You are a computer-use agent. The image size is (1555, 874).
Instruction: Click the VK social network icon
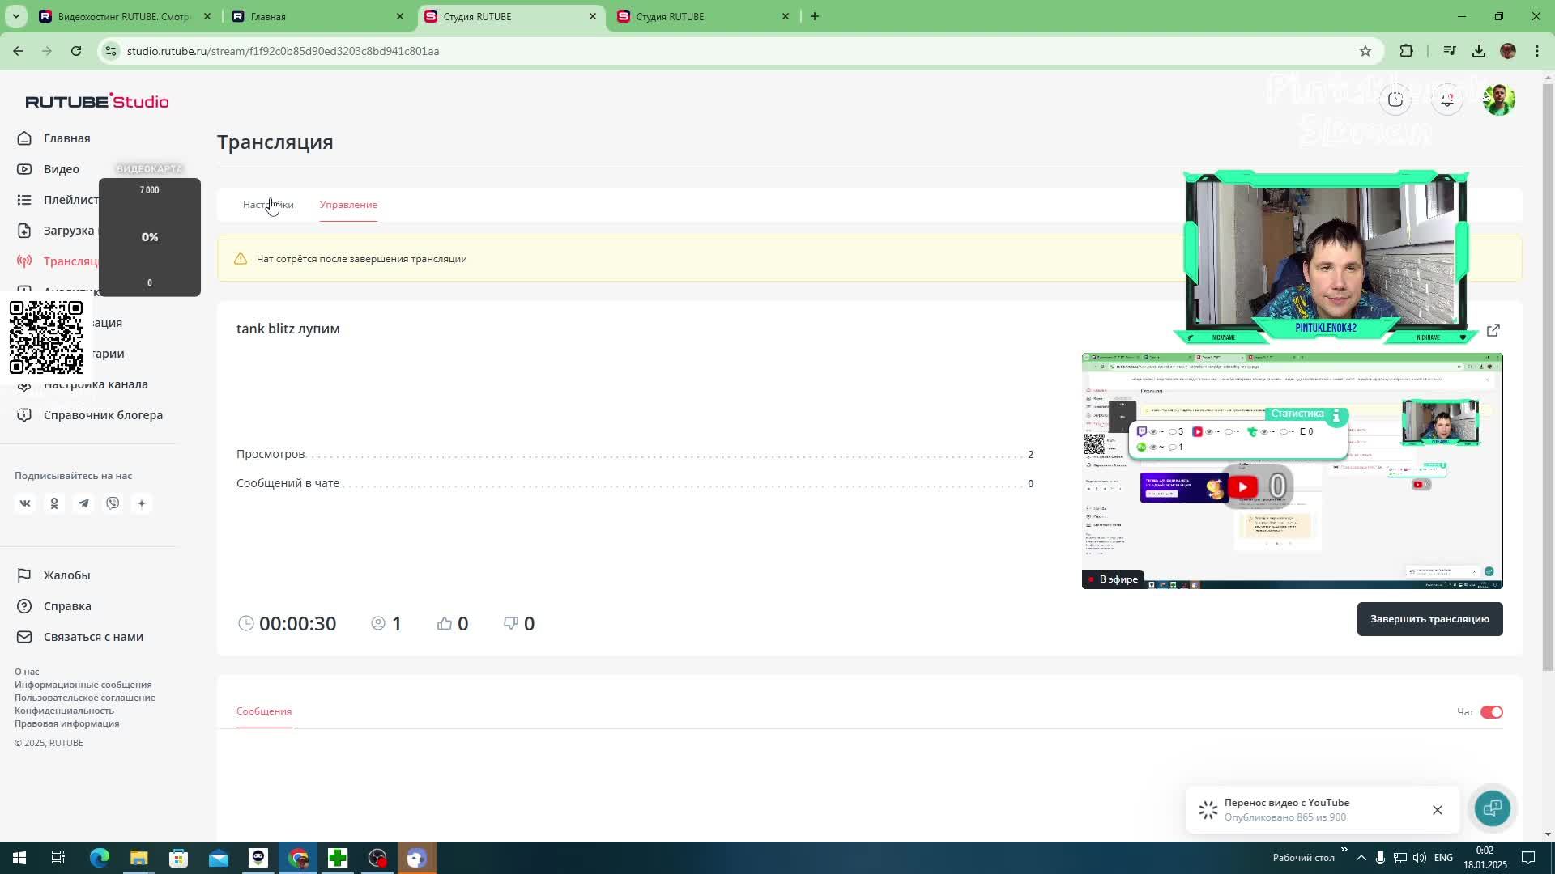(x=25, y=503)
